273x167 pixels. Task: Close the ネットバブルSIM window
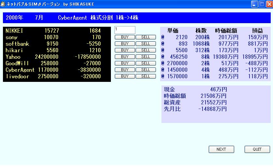[x=269, y=4]
